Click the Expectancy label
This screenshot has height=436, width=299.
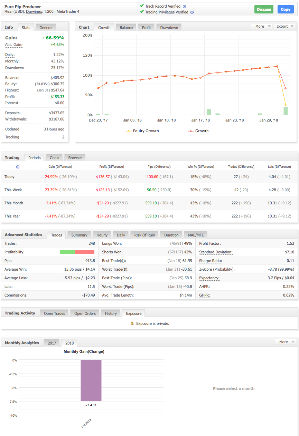209,278
